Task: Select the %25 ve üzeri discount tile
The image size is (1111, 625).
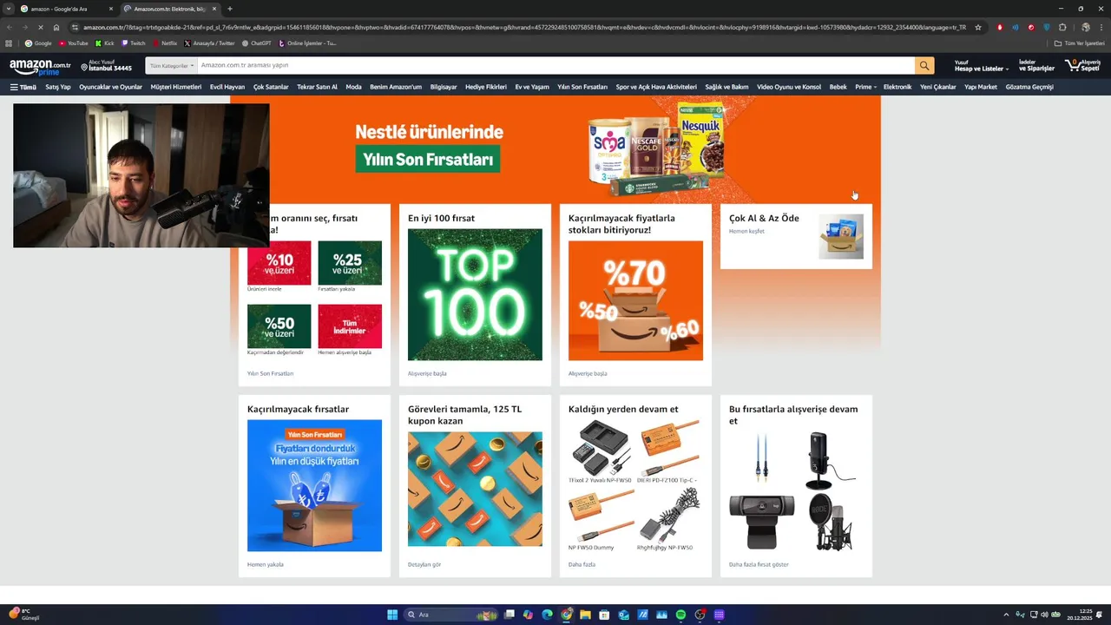Action: [350, 263]
